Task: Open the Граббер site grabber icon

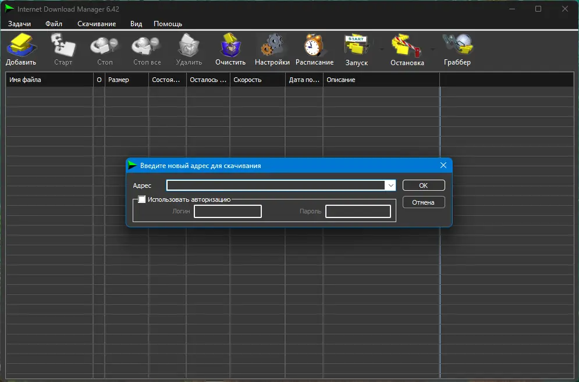Action: (458, 45)
